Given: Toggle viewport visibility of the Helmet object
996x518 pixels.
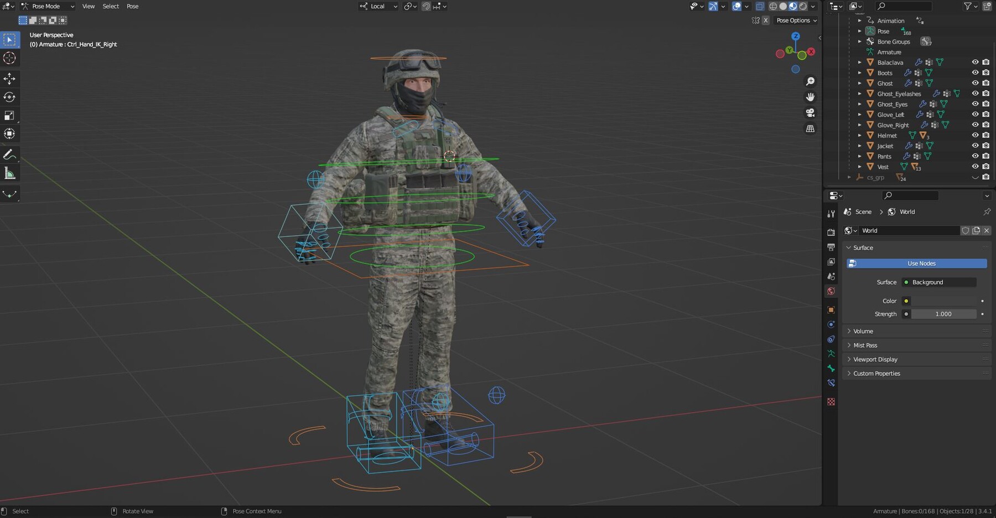Looking at the screenshot, I should click(x=975, y=135).
